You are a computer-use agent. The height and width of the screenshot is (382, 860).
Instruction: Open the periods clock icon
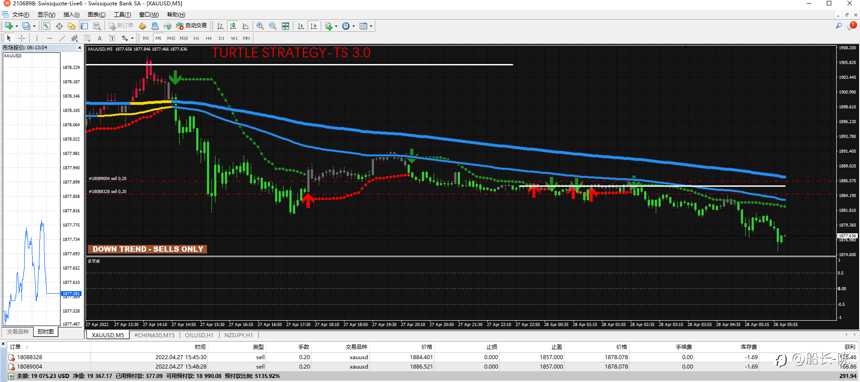[x=346, y=26]
